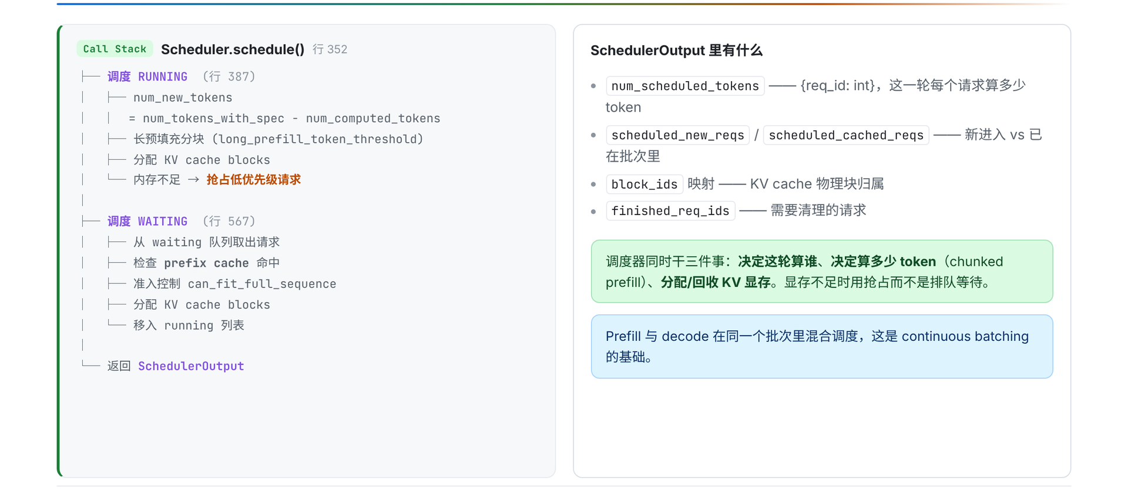Click the 'SchedulerOutput 里有什么' heading
Viewport: 1121px width, 489px height.
(x=676, y=51)
